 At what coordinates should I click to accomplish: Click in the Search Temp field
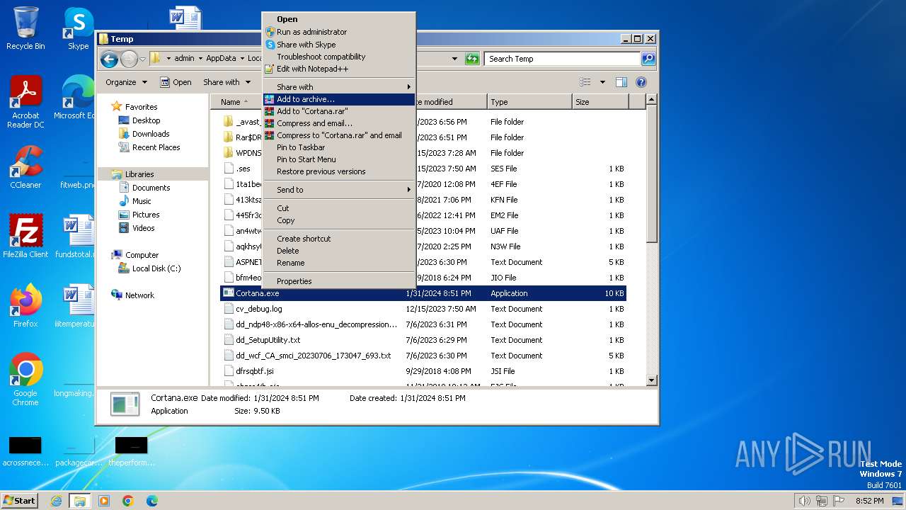pyautogui.click(x=563, y=59)
